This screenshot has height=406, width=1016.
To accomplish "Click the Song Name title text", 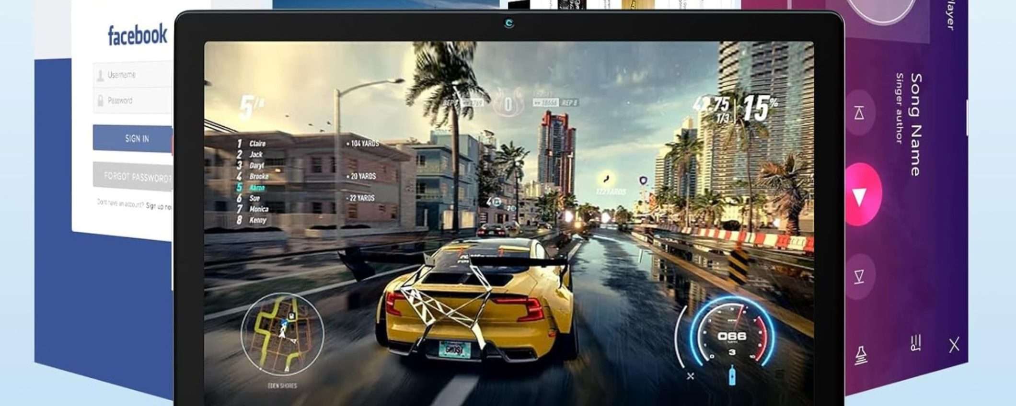I will click(916, 124).
